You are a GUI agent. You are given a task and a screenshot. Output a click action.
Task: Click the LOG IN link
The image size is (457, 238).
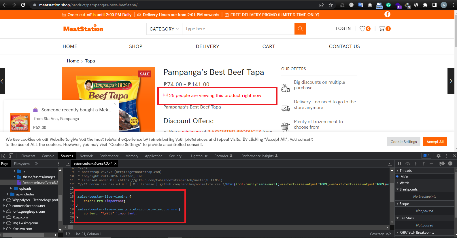343,28
